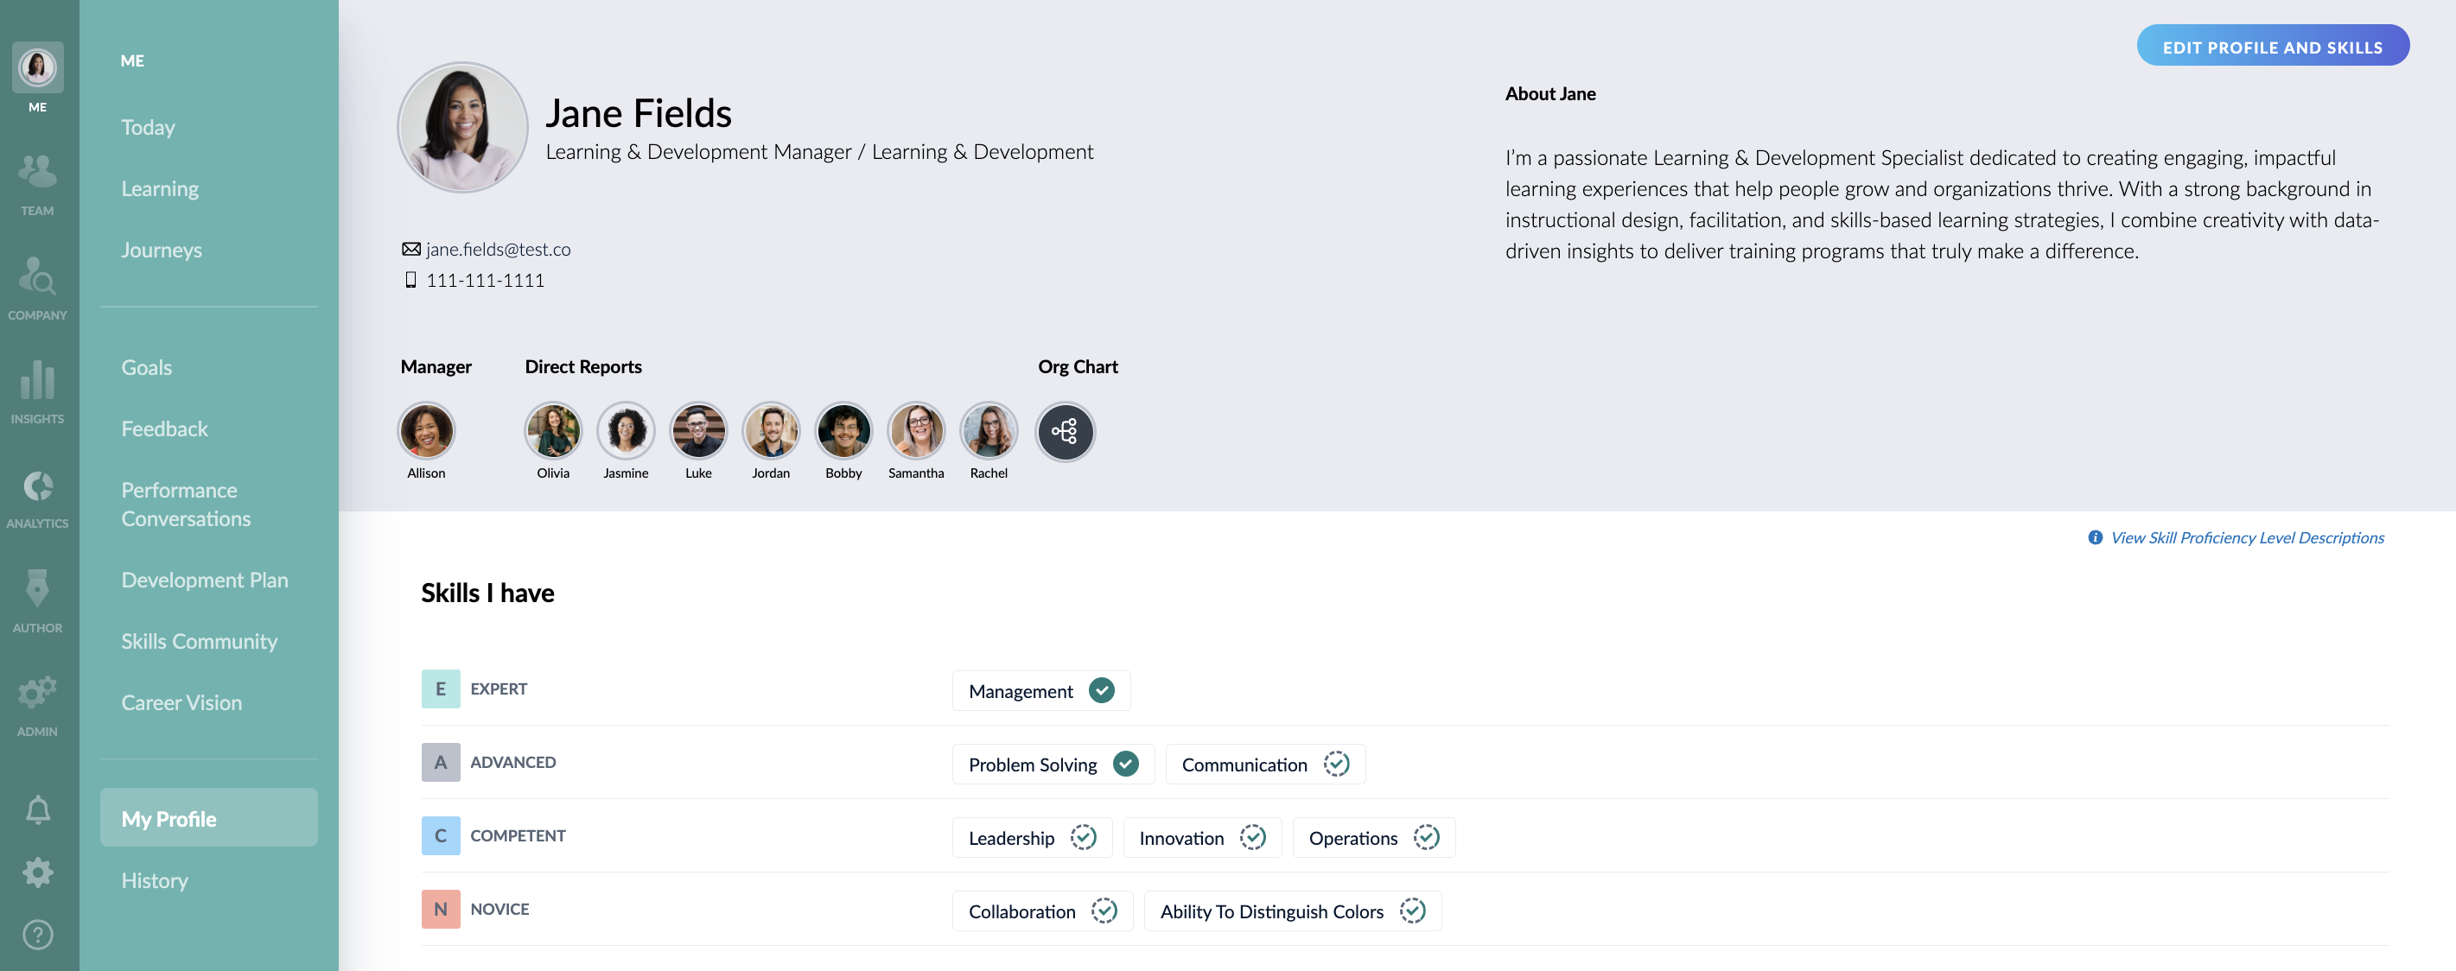Click the jane.fields@test.co email link
Image resolution: width=2456 pixels, height=971 pixels.
tap(498, 250)
